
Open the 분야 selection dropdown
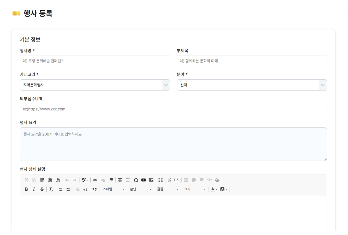(252, 85)
